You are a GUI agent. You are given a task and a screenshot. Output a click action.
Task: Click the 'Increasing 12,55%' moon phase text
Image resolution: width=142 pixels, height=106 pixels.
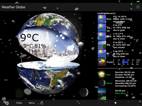coord(125,86)
